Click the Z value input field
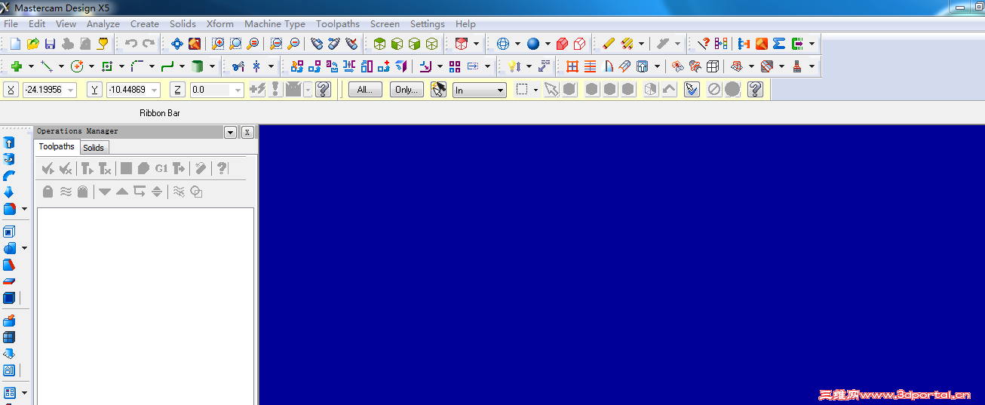Viewport: 985px width, 405px height. pos(211,91)
